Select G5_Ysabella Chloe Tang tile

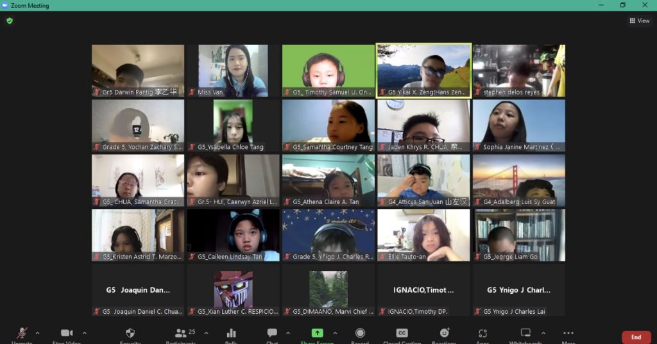pyautogui.click(x=233, y=126)
